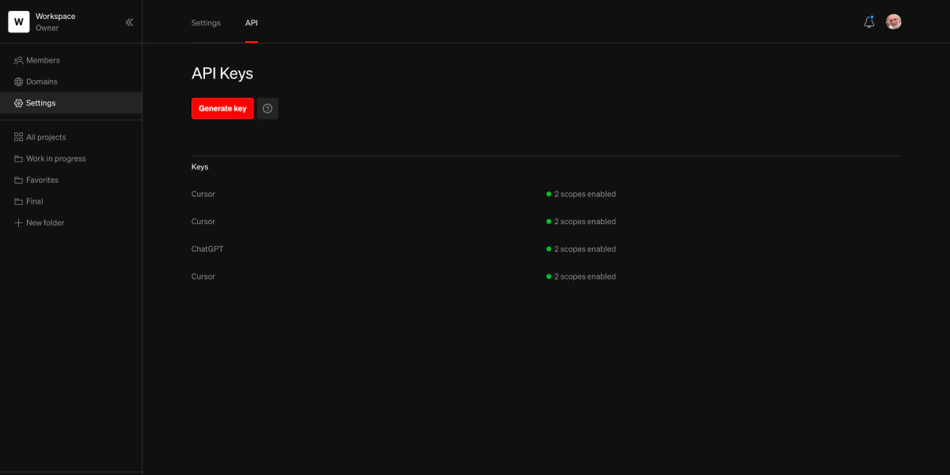
Task: Go to Domains in the sidebar
Action: tap(71, 82)
